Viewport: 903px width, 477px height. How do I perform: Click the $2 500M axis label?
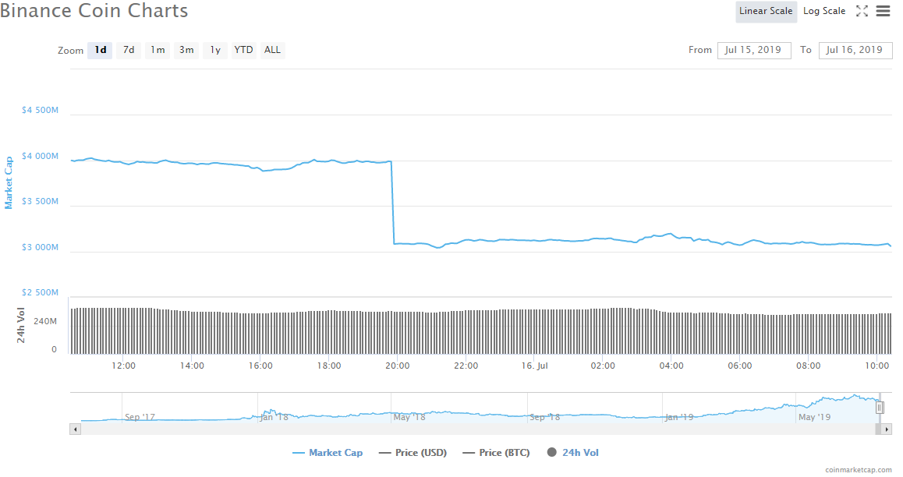coord(40,292)
